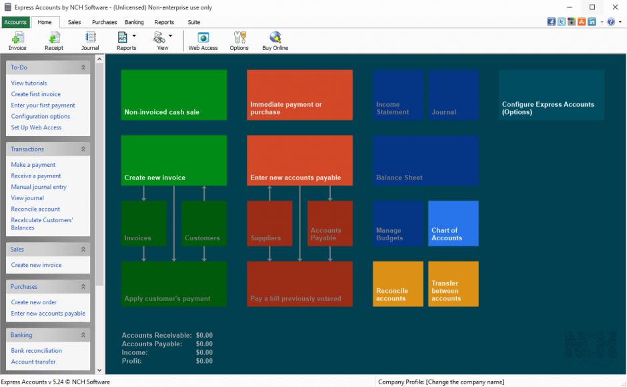Image resolution: width=627 pixels, height=387 pixels.
Task: Switch to the Home tab
Action: point(45,22)
